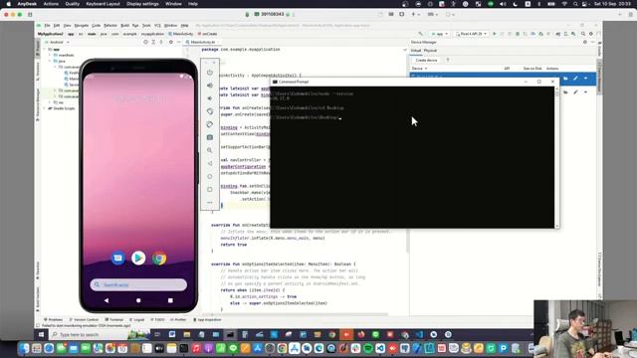The height and width of the screenshot is (358, 637).
Task: Rotate emulator left icon
Action: pos(210,111)
